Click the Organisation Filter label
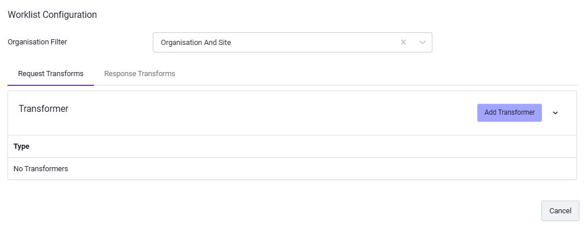The height and width of the screenshot is (226, 584). tap(37, 42)
